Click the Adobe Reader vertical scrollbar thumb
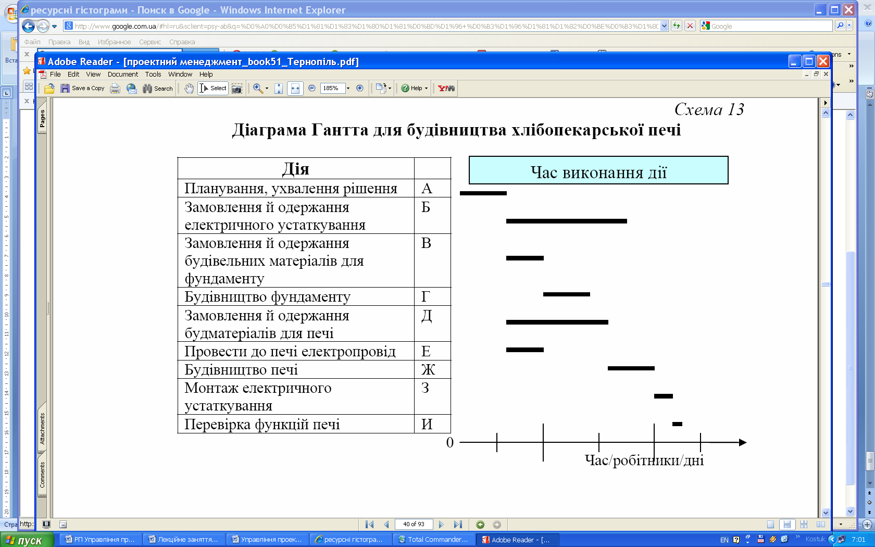 826,284
